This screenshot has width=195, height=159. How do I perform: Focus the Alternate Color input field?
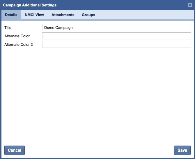[x=116, y=36]
